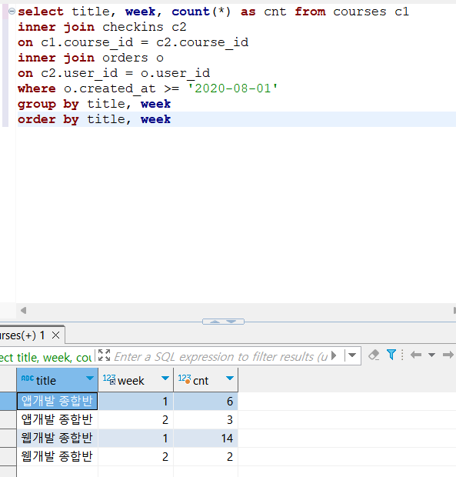Open navigation history dropdown arrow
This screenshot has height=477, width=456.
click(x=431, y=355)
